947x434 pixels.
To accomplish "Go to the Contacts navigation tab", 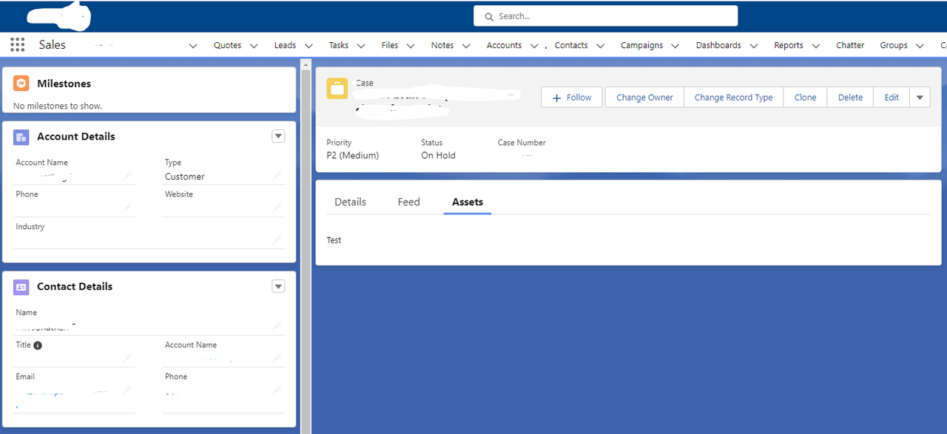I will pyautogui.click(x=571, y=45).
